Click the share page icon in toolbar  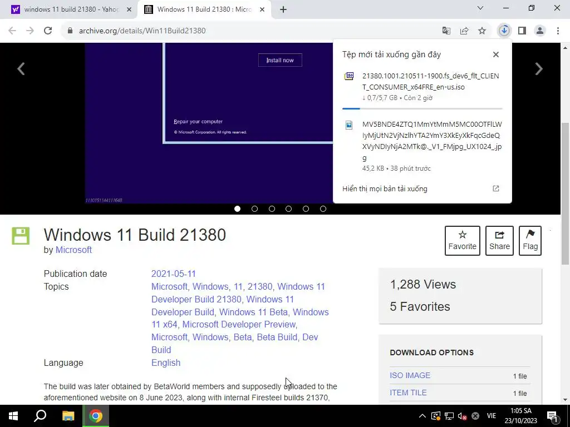pos(464,31)
